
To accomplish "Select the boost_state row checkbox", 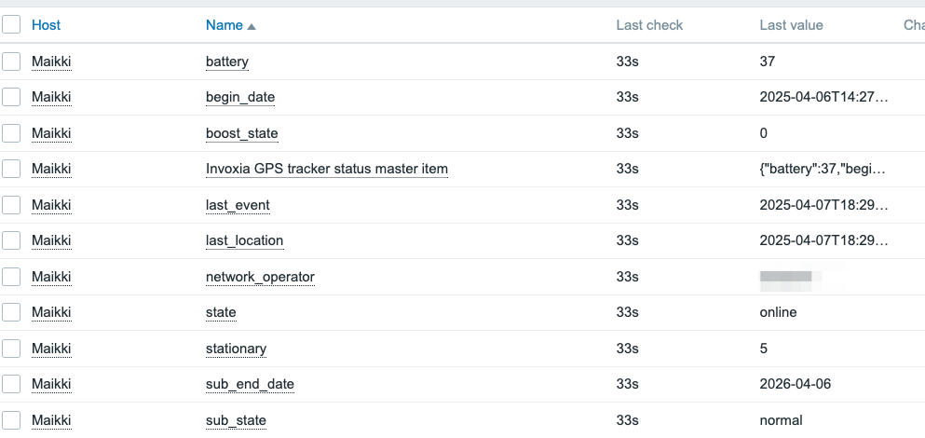I will (11, 133).
